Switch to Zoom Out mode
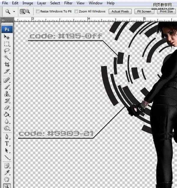177x188 pixels. pos(28,12)
